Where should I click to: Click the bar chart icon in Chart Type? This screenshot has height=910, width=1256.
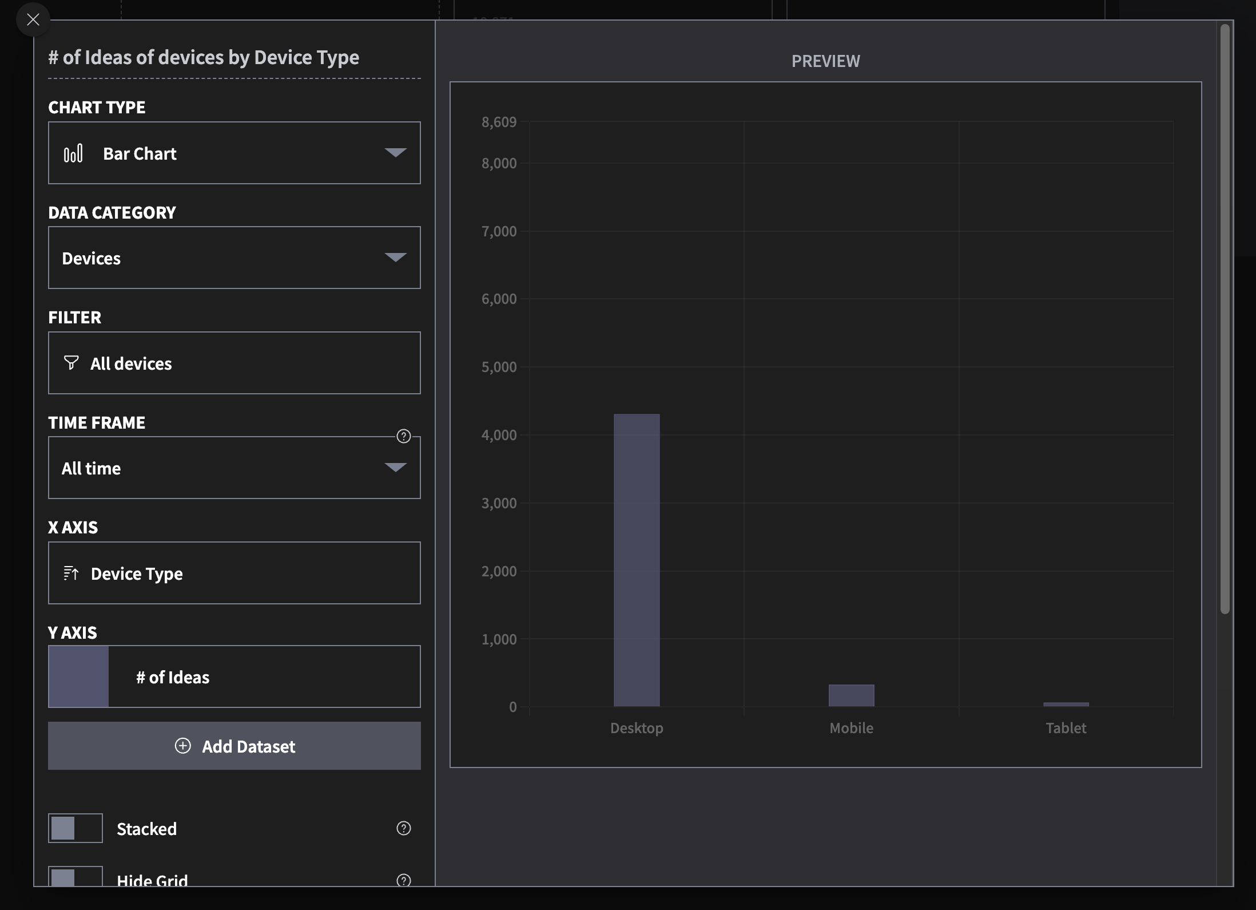[x=73, y=153]
